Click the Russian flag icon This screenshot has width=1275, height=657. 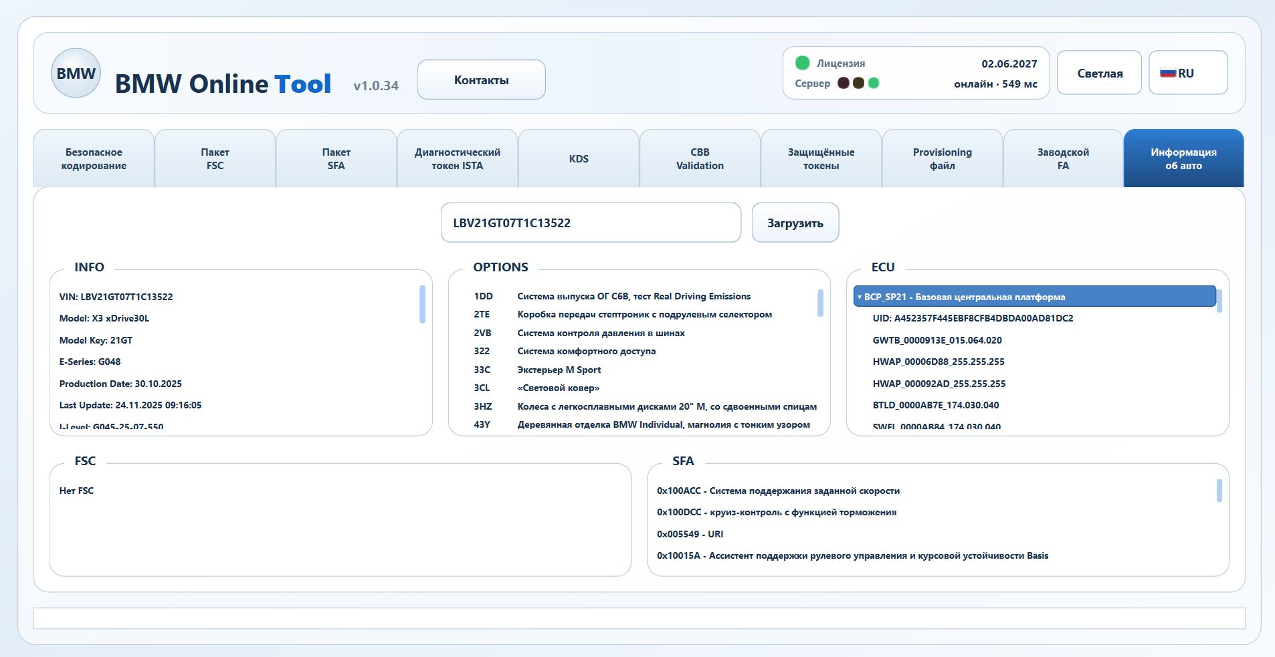1168,73
